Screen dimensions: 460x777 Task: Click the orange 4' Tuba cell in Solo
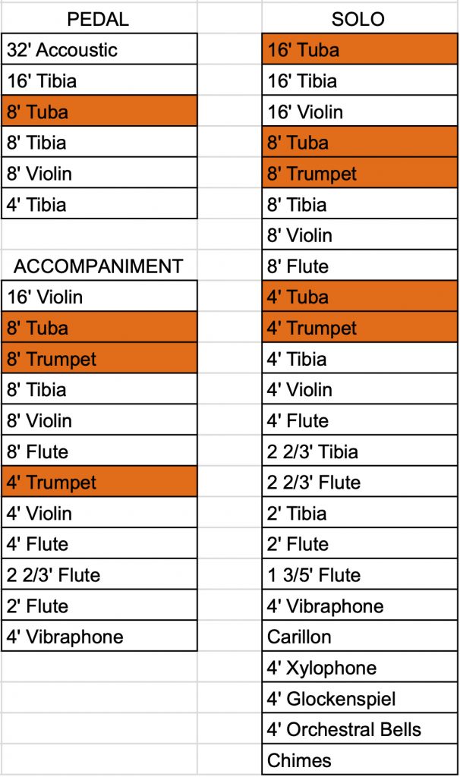point(360,297)
